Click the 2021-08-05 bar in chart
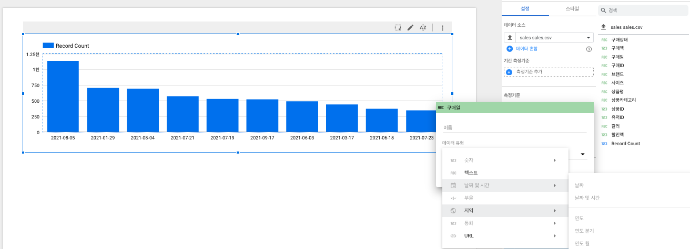Viewport: 690px width, 249px height. point(63,96)
